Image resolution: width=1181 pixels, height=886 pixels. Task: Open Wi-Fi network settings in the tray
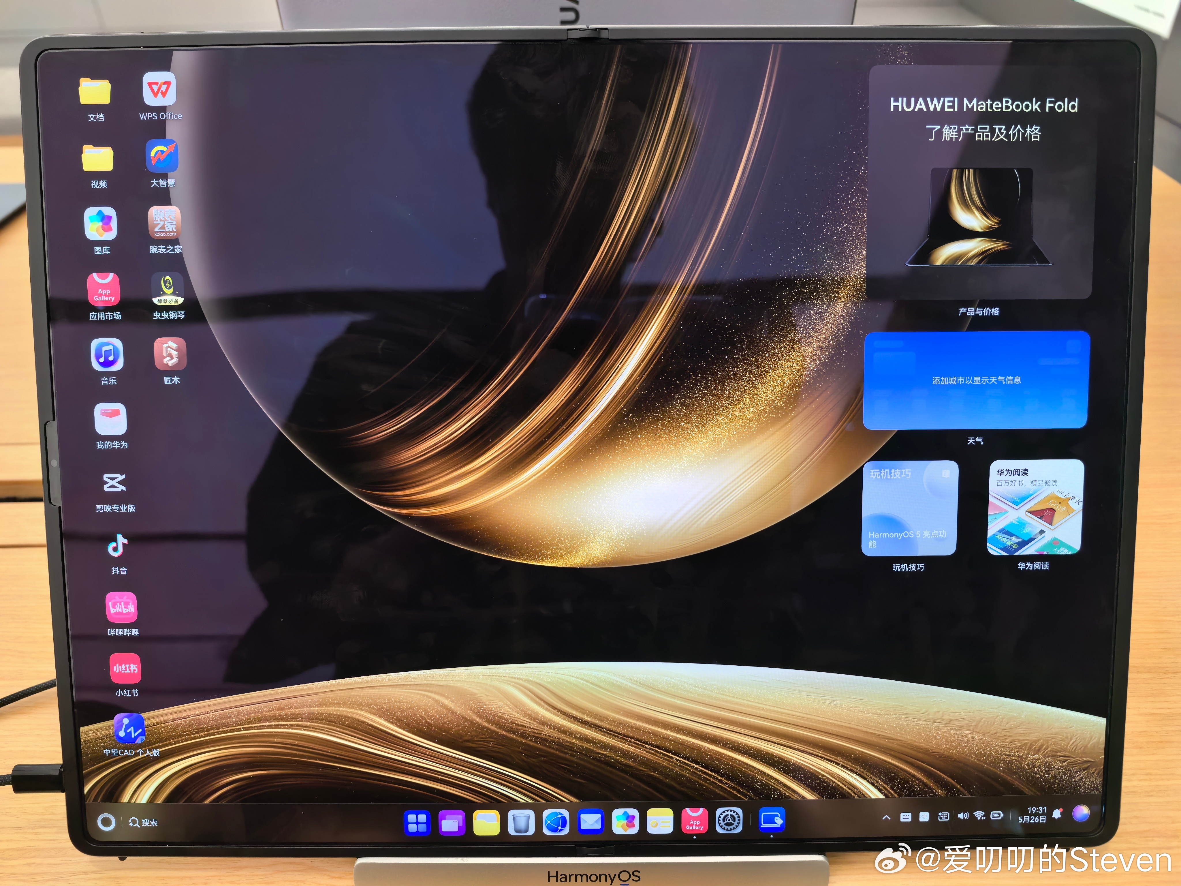(980, 816)
